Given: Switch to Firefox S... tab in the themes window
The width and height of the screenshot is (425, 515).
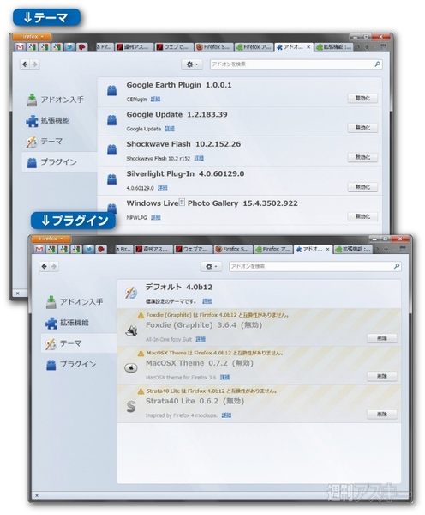Looking at the screenshot, I should tap(233, 249).
